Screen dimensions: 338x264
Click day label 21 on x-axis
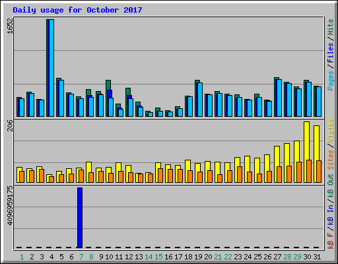coord(218,257)
